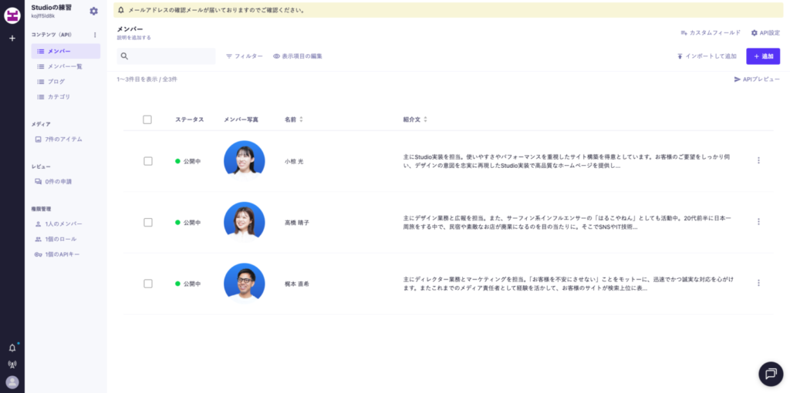Tick the select-all checkbox in table header
Image resolution: width=790 pixels, height=393 pixels.
point(147,119)
